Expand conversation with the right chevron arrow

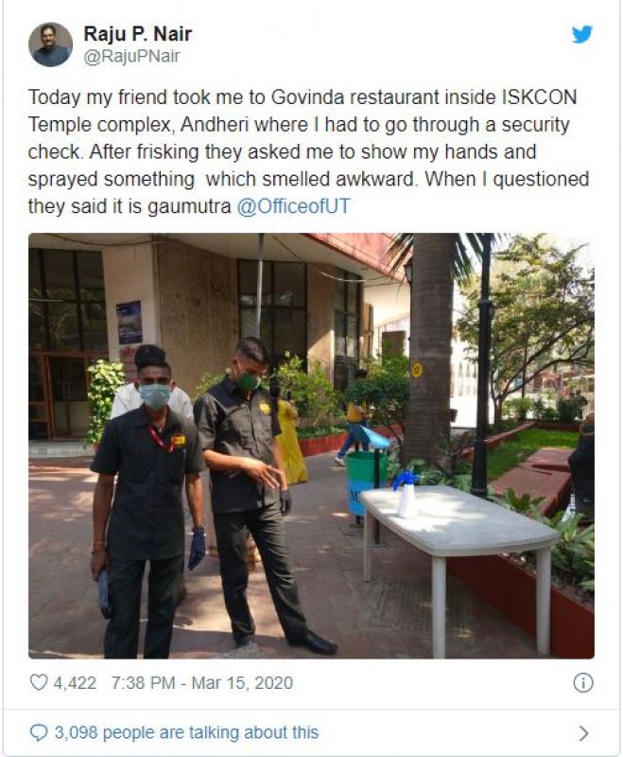point(583,732)
